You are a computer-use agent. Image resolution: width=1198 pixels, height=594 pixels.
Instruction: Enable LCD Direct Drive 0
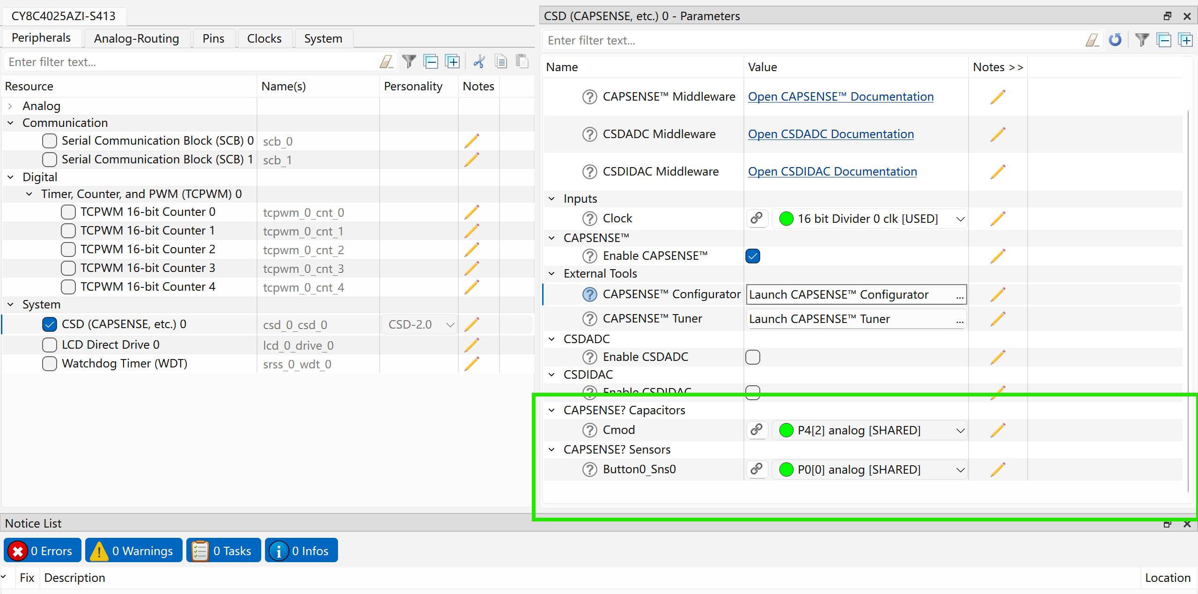pyautogui.click(x=50, y=345)
